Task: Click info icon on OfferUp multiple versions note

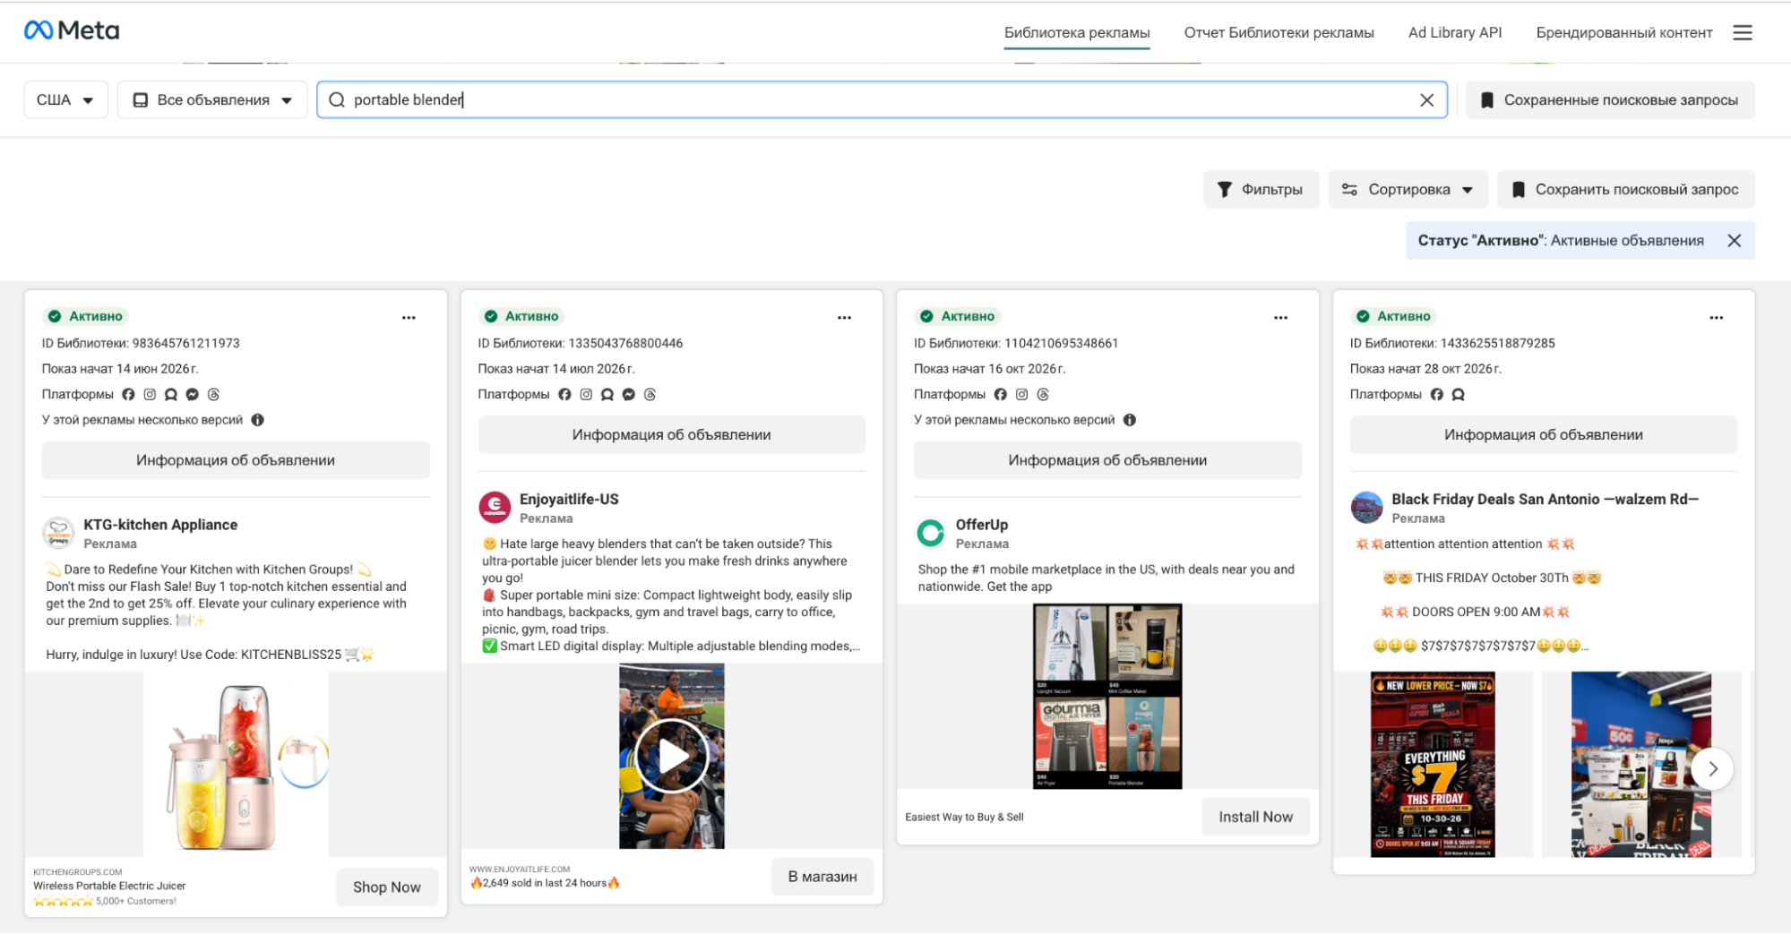Action: click(x=1129, y=420)
